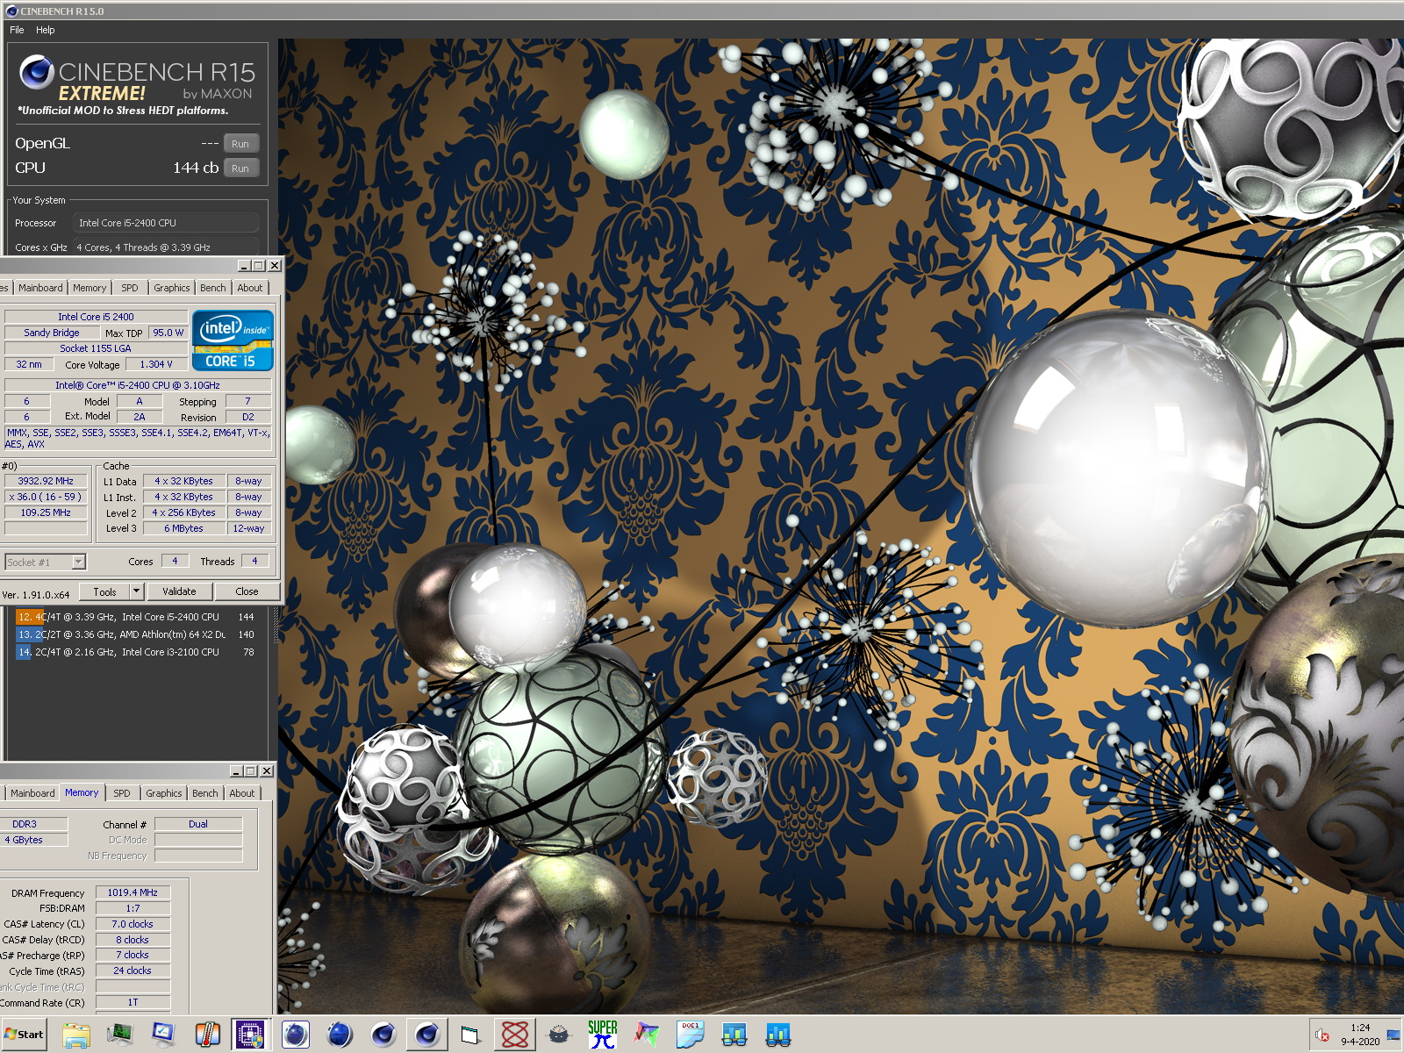The image size is (1404, 1053).
Task: Click the volume muted tray icon
Action: point(1322,1036)
